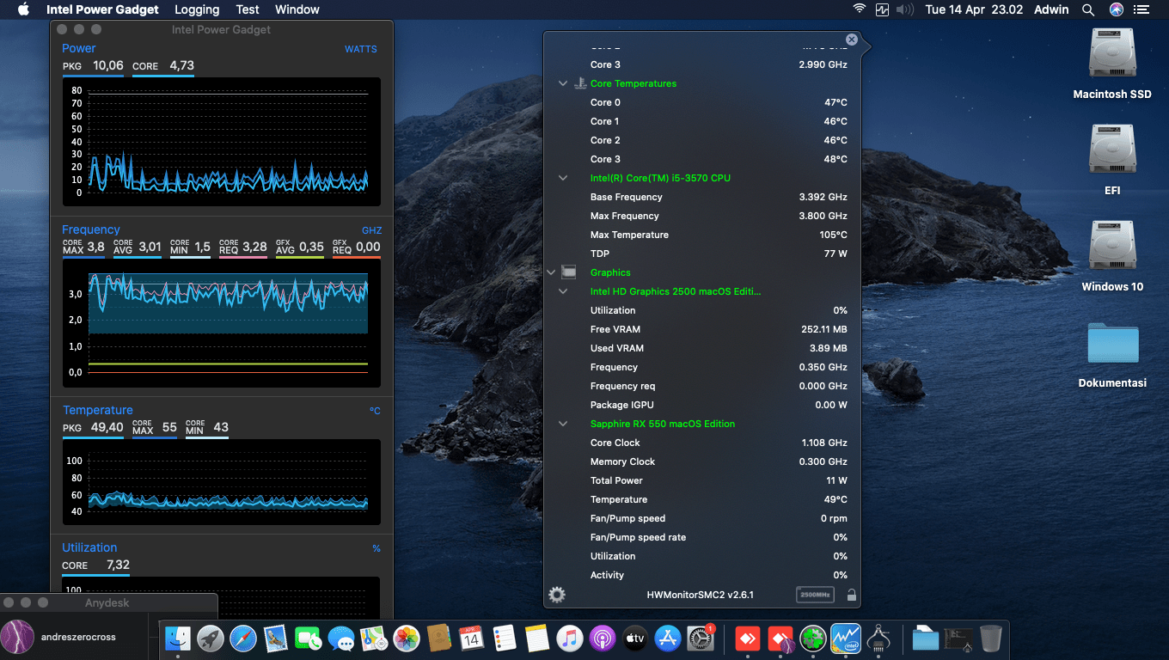Viewport: 1169px width, 660px height.
Task: Open the Test menu
Action: pyautogui.click(x=248, y=9)
